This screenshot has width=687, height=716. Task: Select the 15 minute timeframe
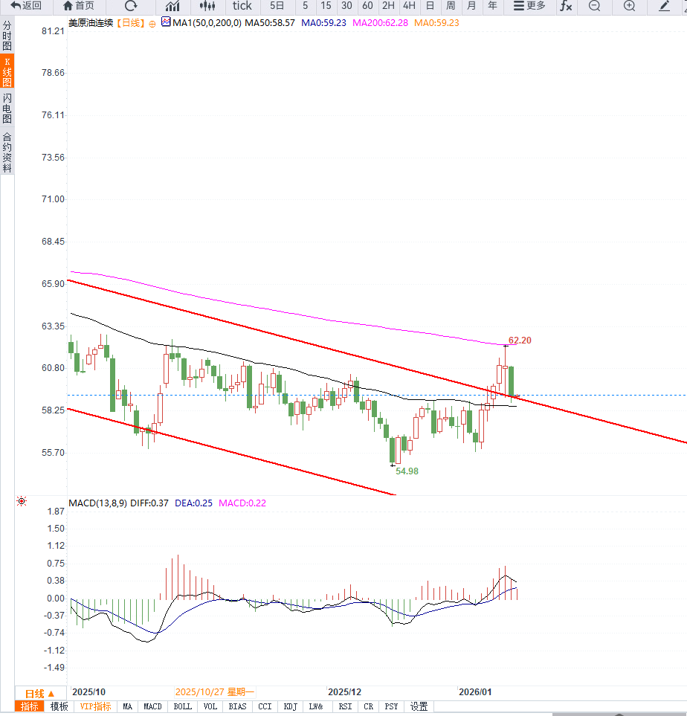coord(326,6)
